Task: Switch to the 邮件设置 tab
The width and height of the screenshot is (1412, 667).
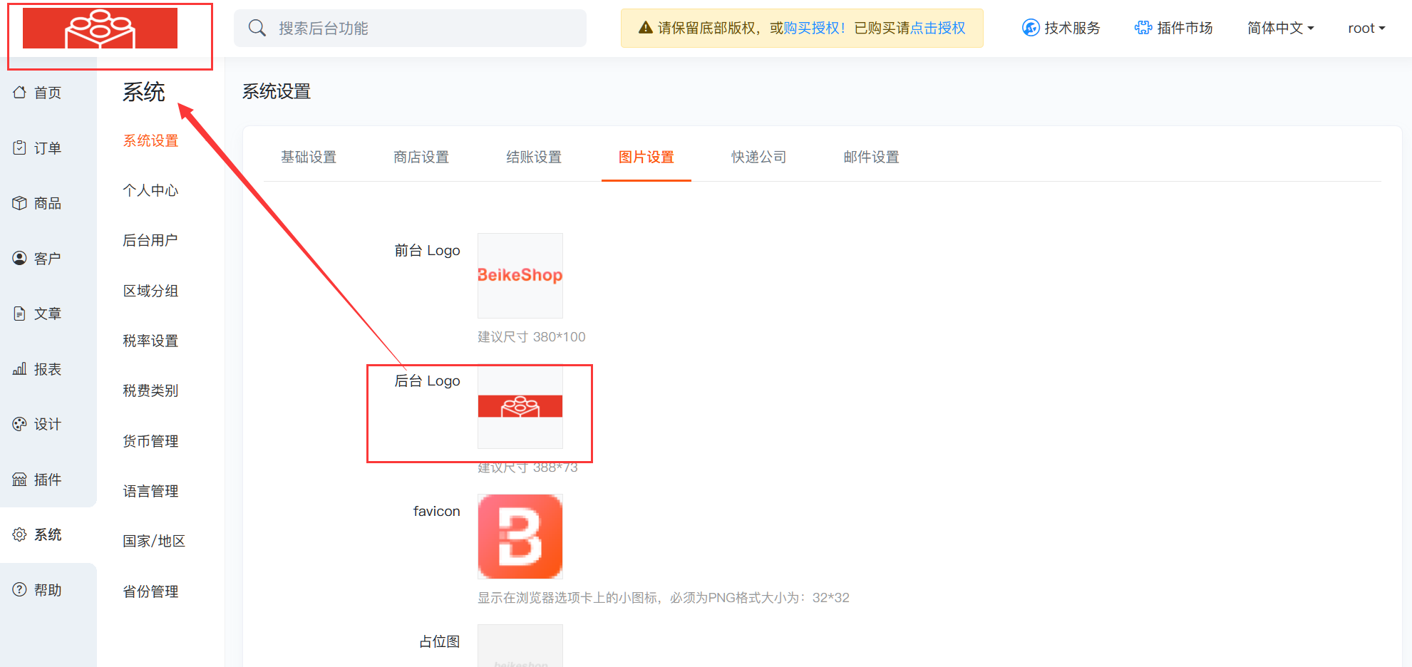Action: tap(871, 157)
